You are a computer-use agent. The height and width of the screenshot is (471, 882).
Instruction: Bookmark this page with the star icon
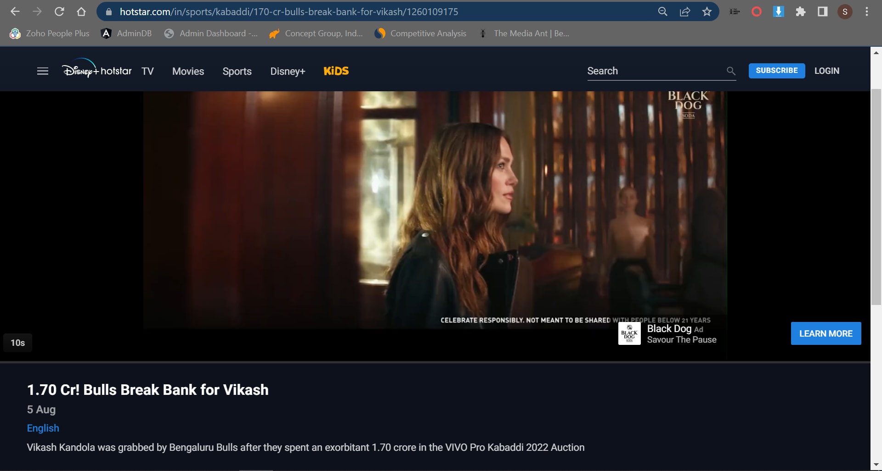[707, 11]
